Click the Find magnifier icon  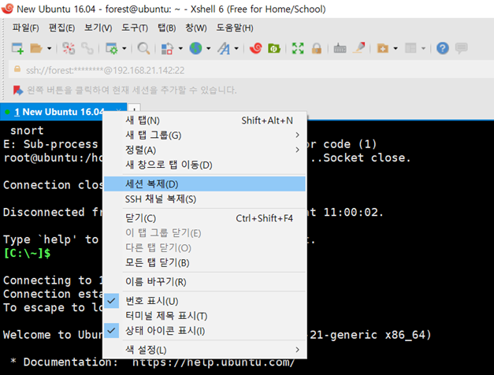click(x=143, y=48)
